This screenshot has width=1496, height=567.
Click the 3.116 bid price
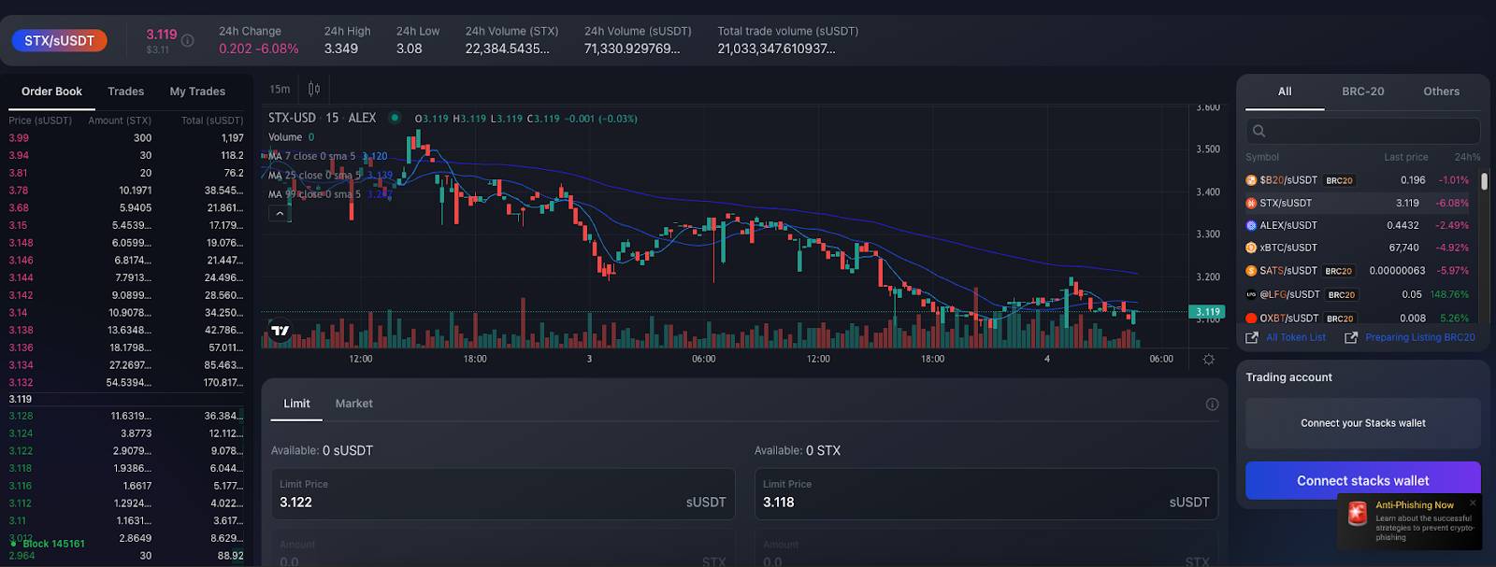click(x=21, y=487)
